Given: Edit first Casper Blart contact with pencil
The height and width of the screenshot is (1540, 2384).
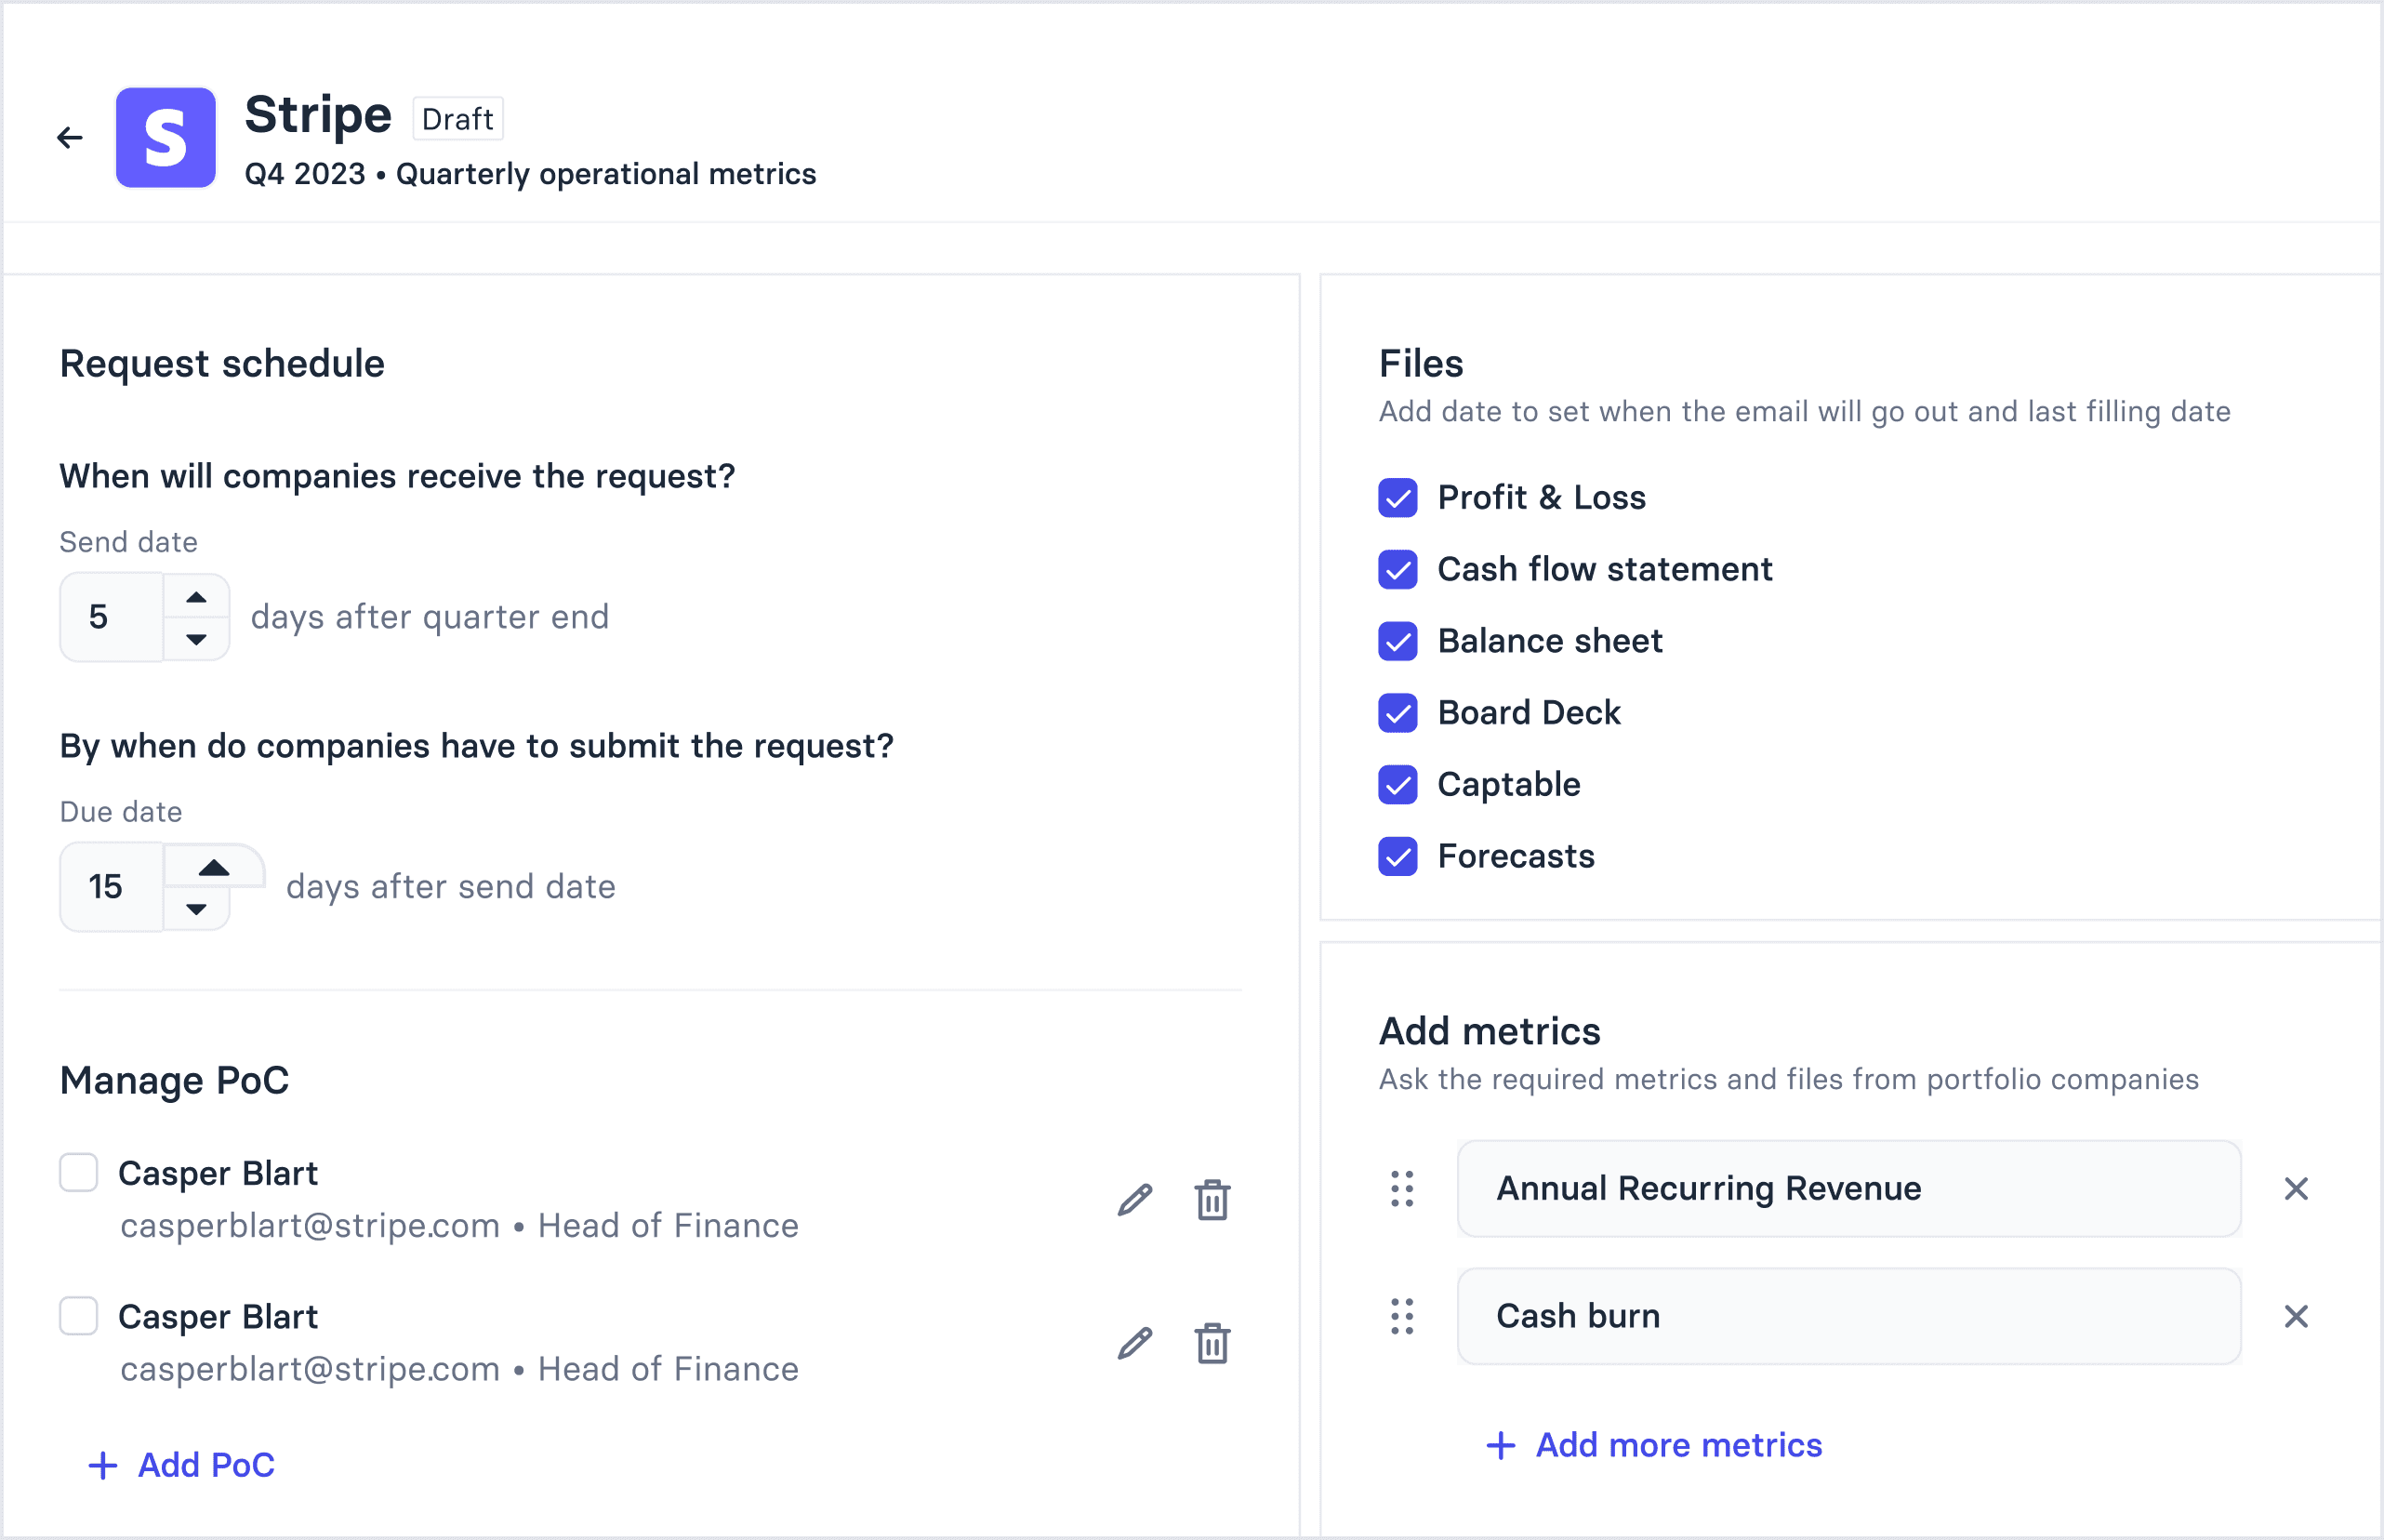Looking at the screenshot, I should 1134,1199.
